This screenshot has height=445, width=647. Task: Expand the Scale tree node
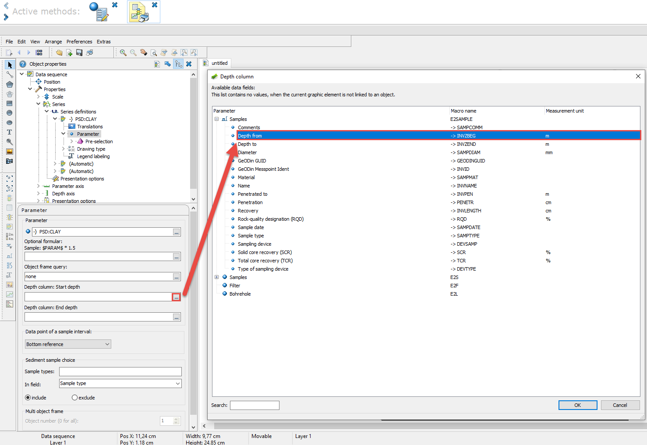click(x=39, y=97)
